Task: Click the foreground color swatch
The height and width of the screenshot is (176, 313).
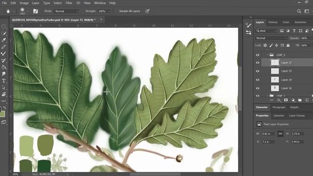Action: click(x=0, y=109)
